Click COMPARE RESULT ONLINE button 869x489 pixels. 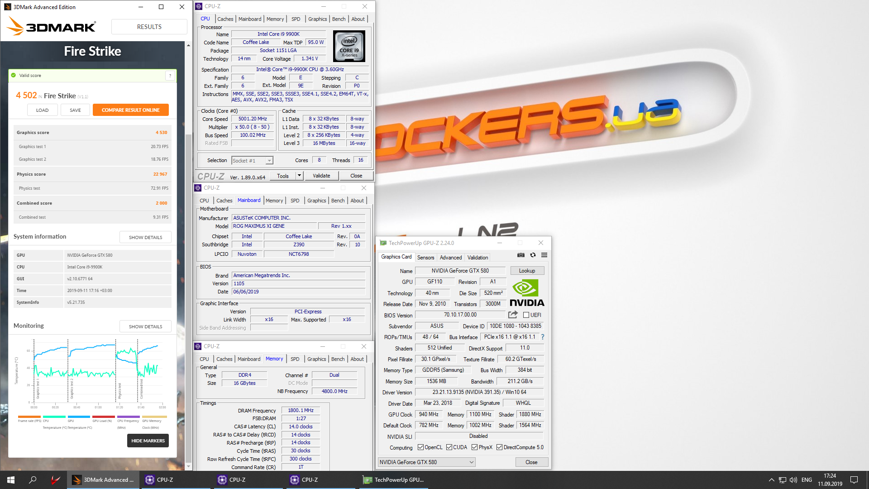coord(131,110)
